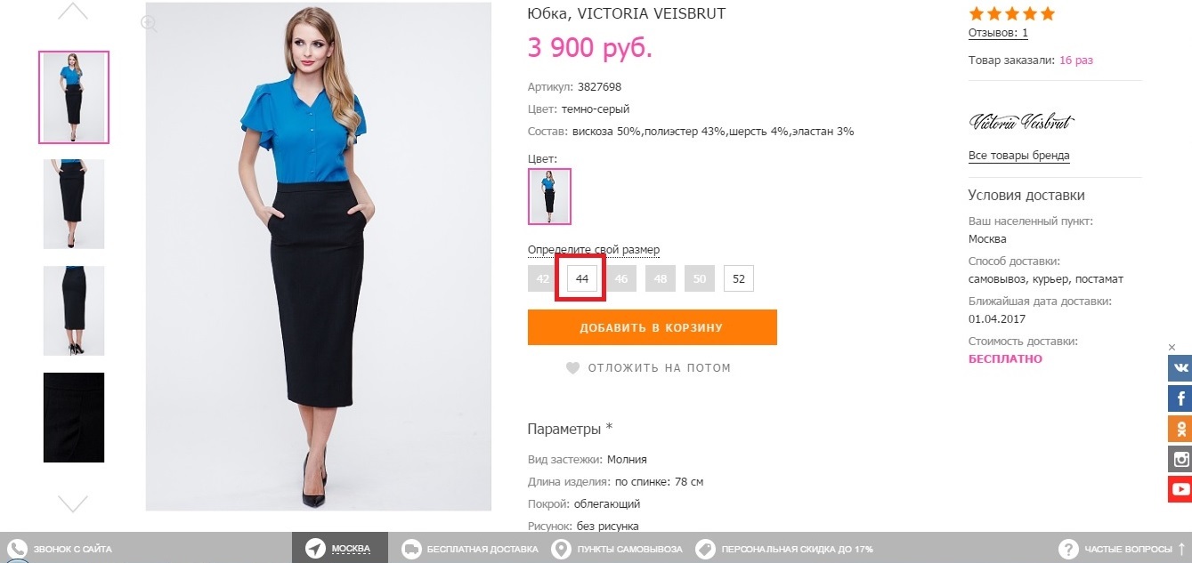Open the Facebook share icon
The width and height of the screenshot is (1192, 563).
(1180, 398)
